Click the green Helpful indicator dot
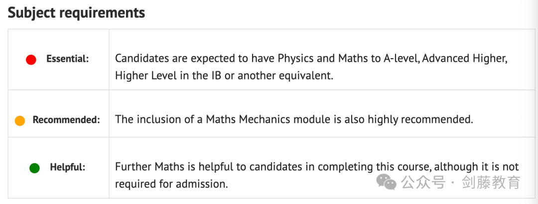The width and height of the screenshot is (538, 204). 35,168
